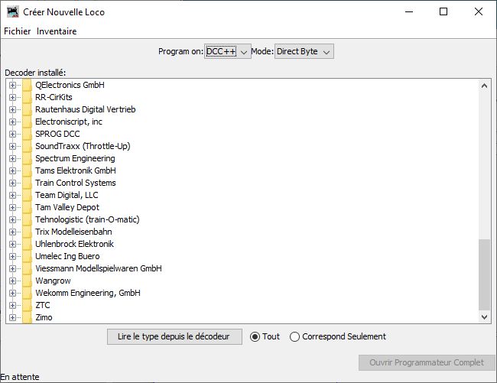Click the JMRI locomotive icon in title bar

pos(13,12)
